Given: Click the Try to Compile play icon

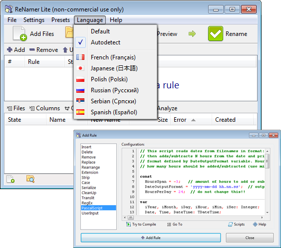Looking at the screenshot, I should pos(128,224).
